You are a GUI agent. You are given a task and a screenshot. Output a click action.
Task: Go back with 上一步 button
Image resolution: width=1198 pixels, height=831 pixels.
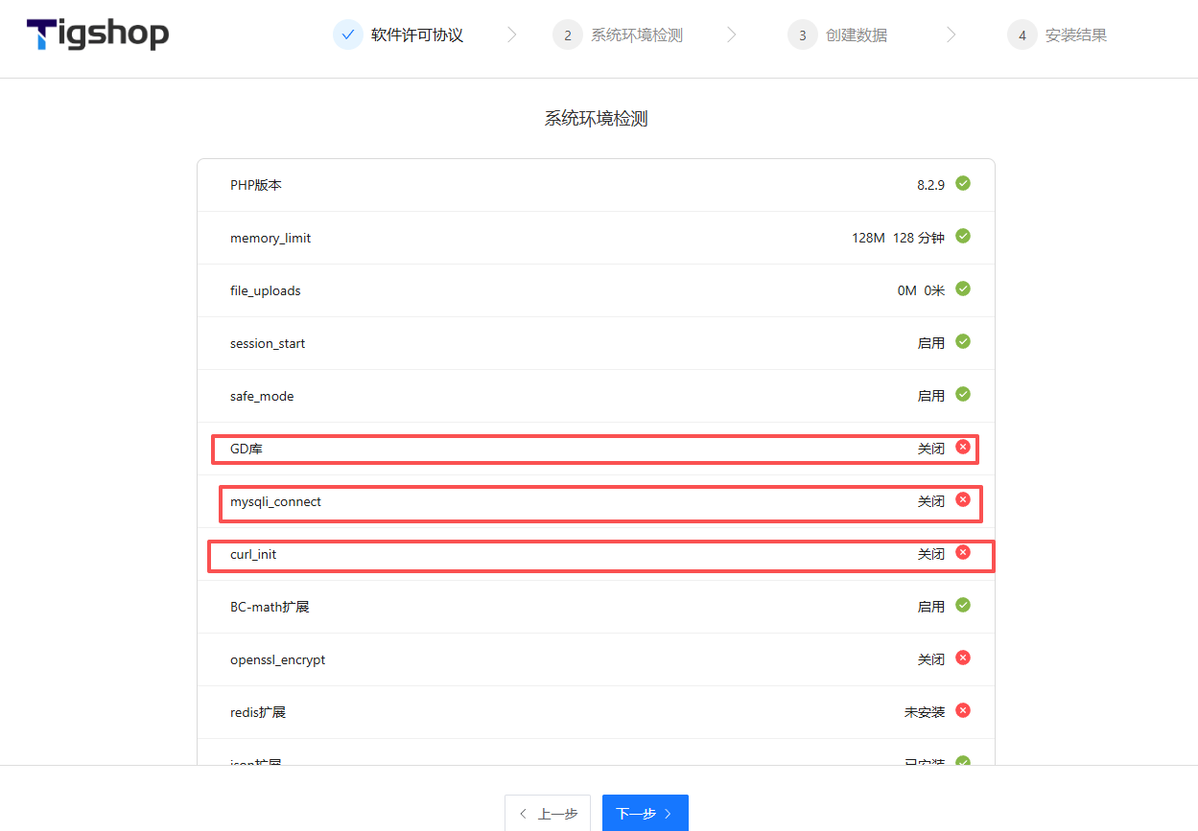coord(548,814)
